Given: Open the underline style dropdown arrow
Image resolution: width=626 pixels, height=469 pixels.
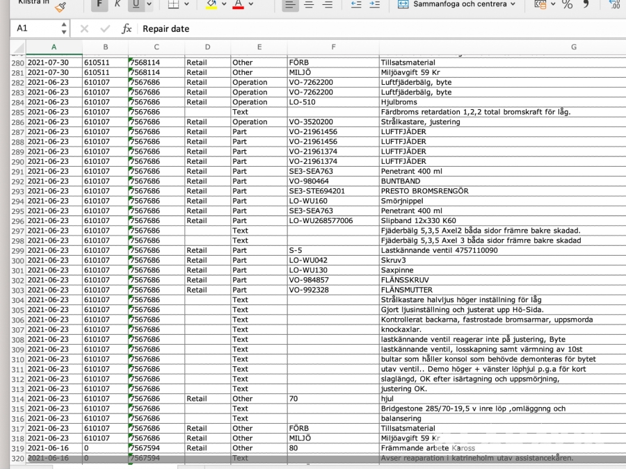Looking at the screenshot, I should pyautogui.click(x=149, y=5).
